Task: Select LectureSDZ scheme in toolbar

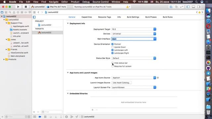Action: click(x=38, y=7)
